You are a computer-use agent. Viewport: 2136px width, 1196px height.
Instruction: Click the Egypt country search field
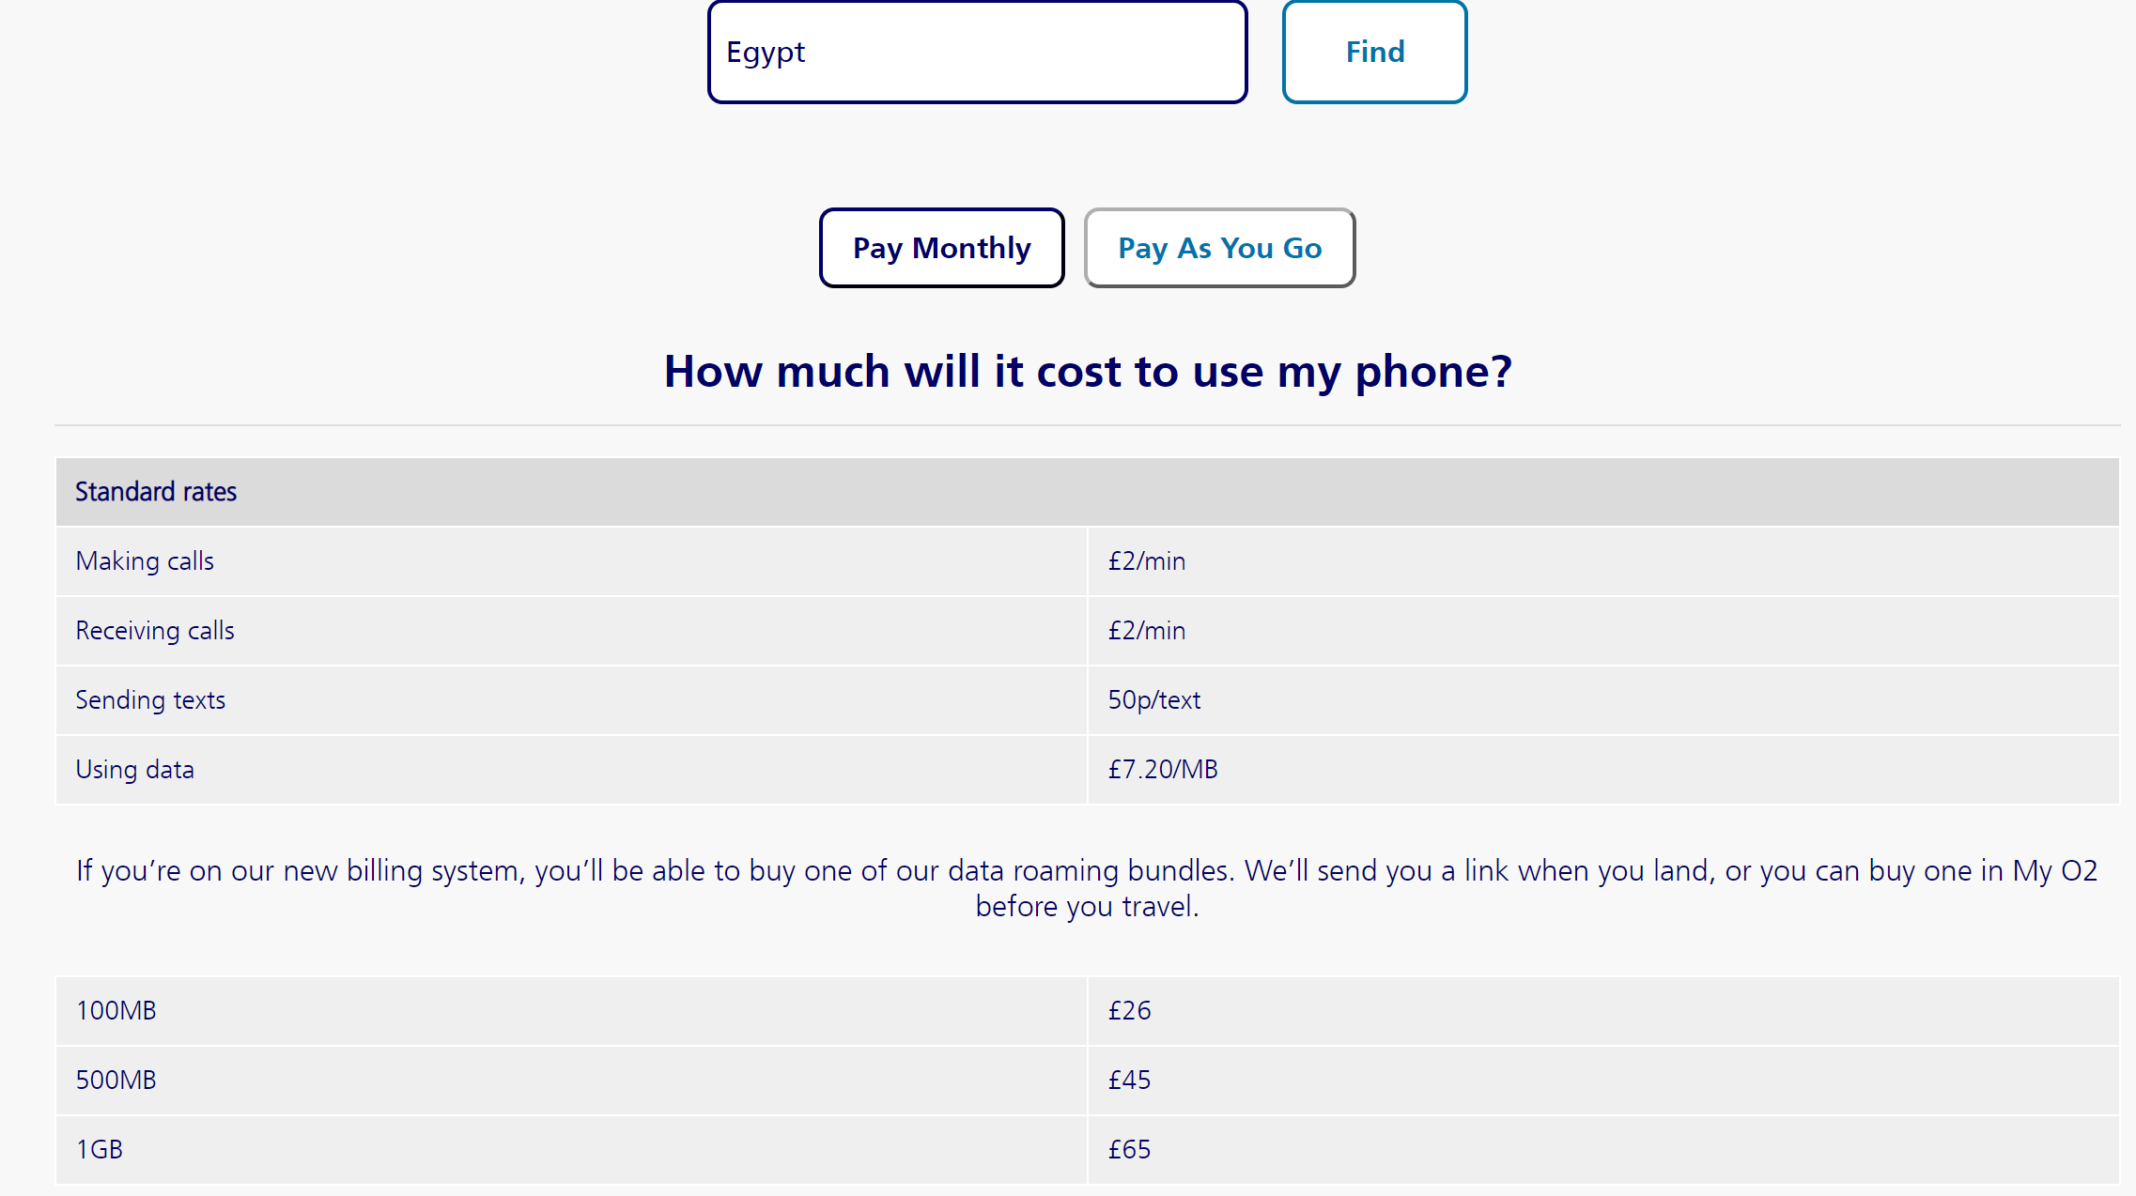click(977, 52)
